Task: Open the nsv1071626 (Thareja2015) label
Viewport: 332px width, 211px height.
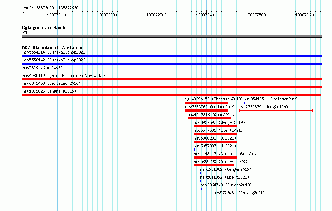Action: (x=49, y=91)
